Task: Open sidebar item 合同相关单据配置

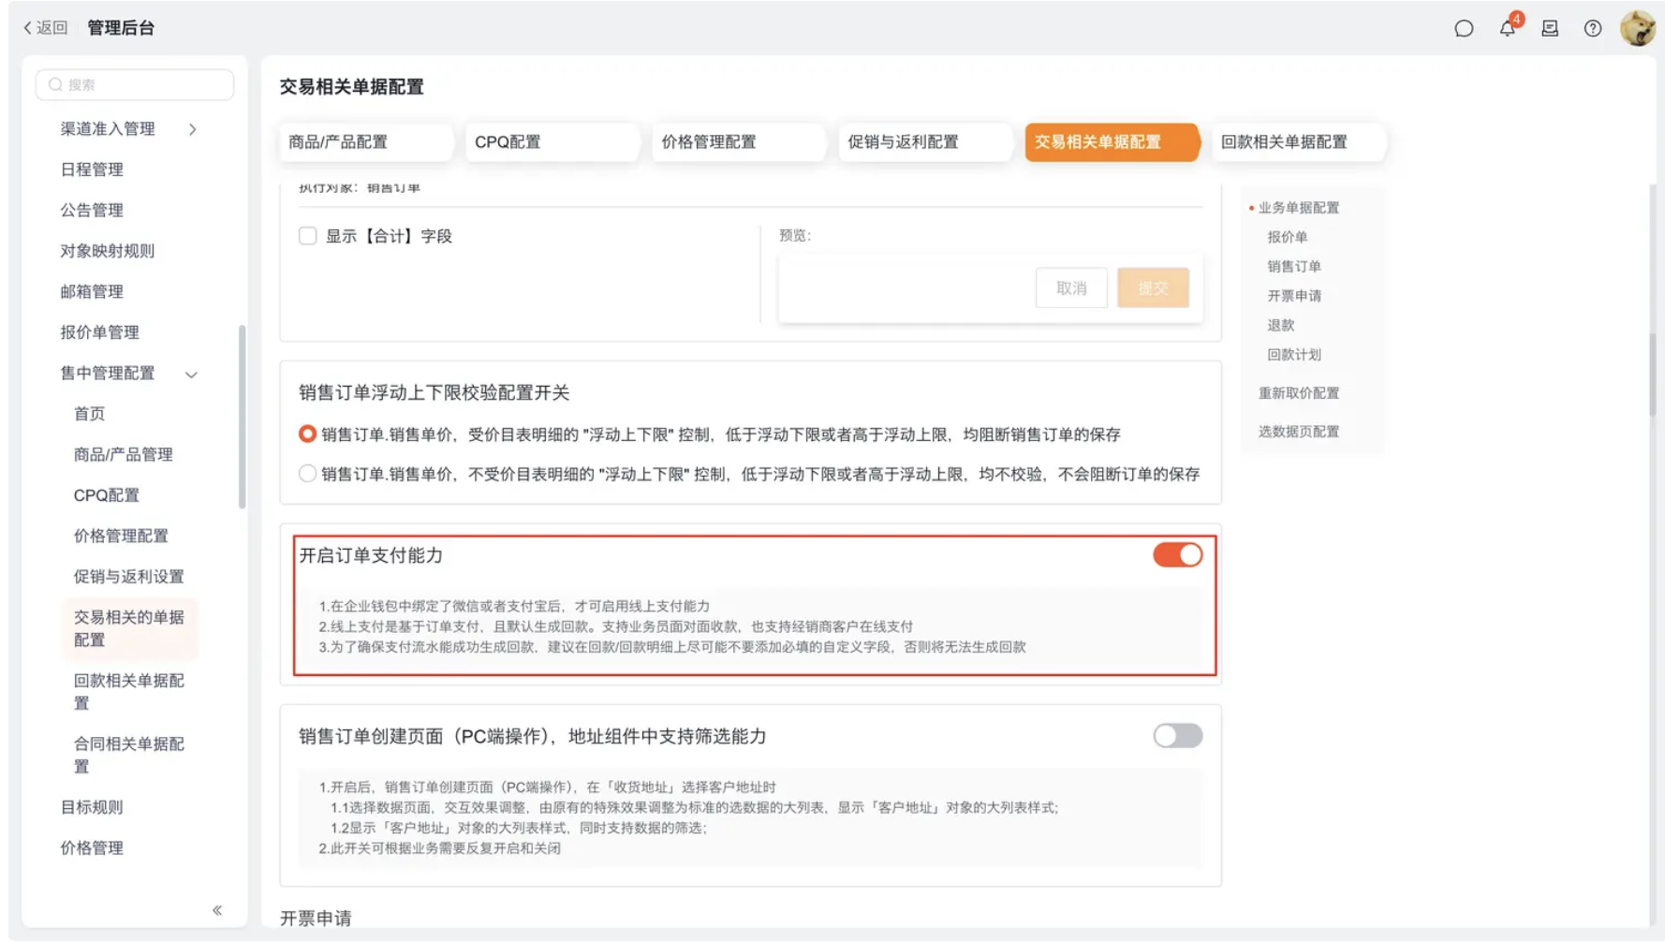Action: click(129, 756)
